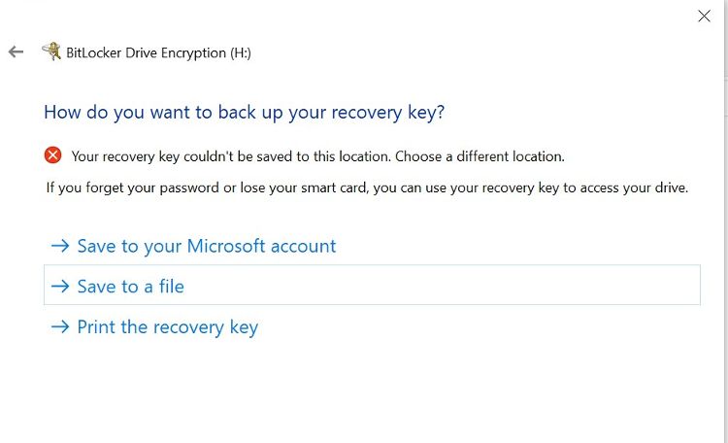Choose "Save to your Microsoft account"
This screenshot has height=443, width=728.
pyautogui.click(x=206, y=247)
